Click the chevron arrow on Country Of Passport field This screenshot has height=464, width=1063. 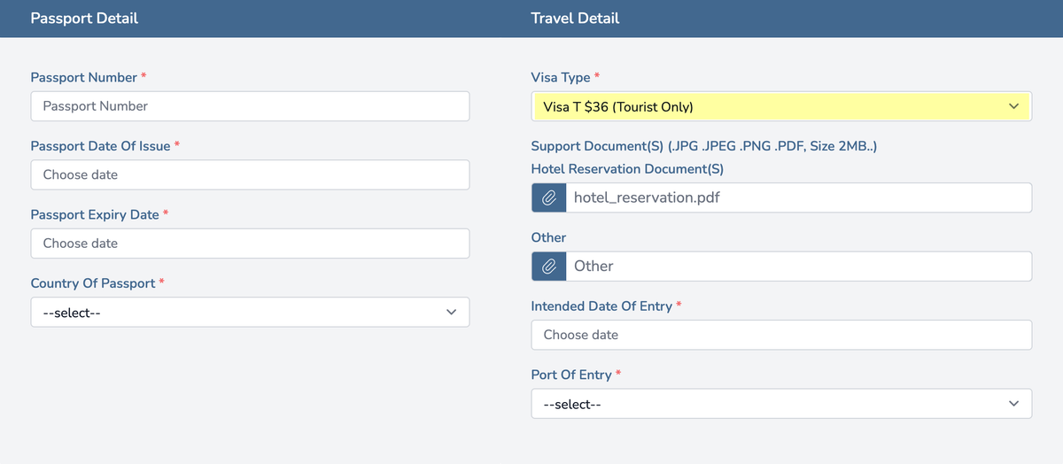tap(452, 312)
